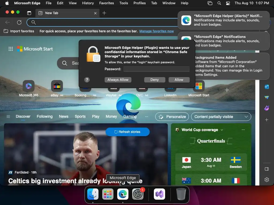The height and width of the screenshot is (205, 274).
Task: Add a new quick link site
Action: [227, 90]
